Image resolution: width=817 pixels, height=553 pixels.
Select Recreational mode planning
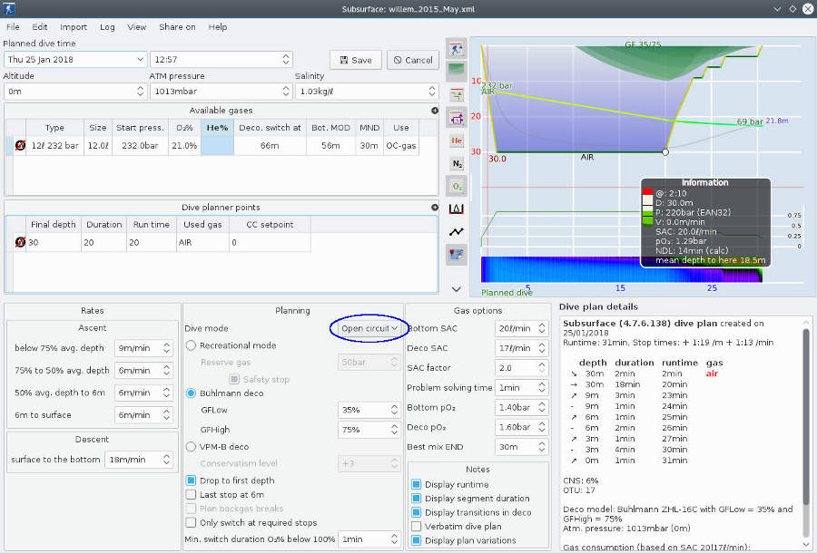coord(190,344)
